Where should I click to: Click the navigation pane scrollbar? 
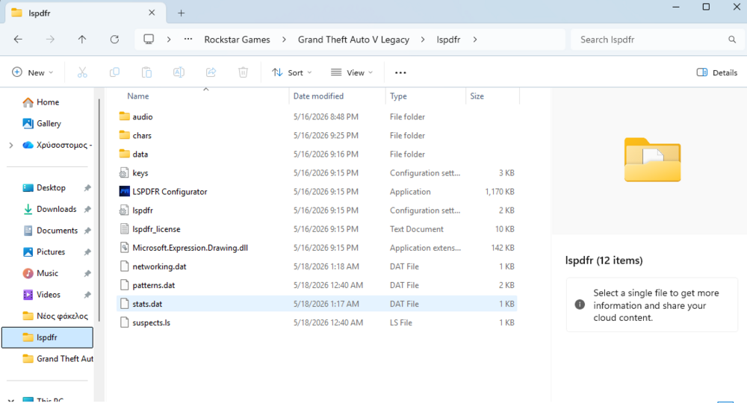point(99,210)
